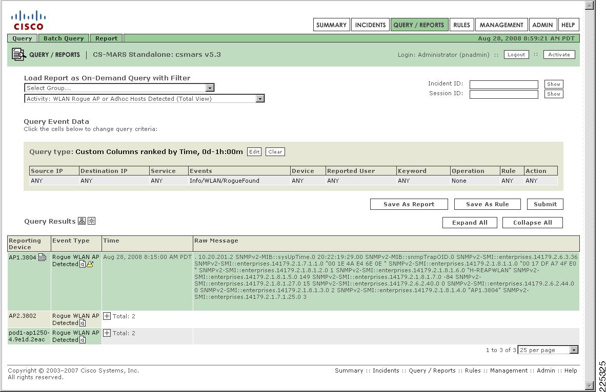Click the Collapse All button
The width and height of the screenshot is (606, 392).
533,223
